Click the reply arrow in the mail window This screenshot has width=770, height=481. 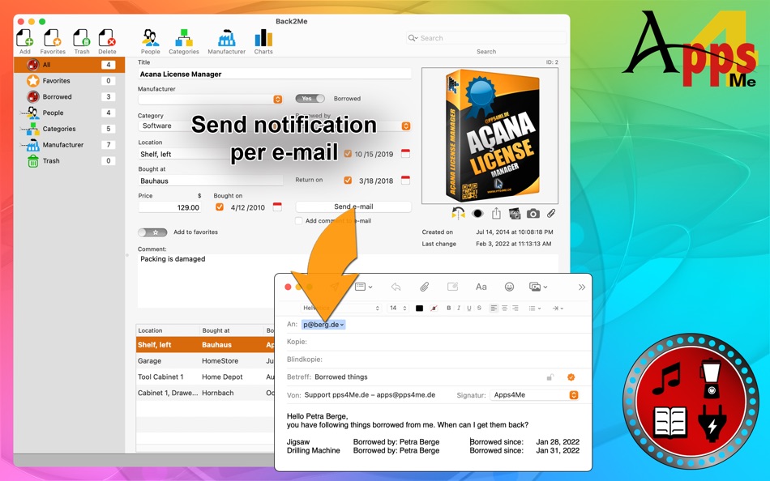coord(396,287)
